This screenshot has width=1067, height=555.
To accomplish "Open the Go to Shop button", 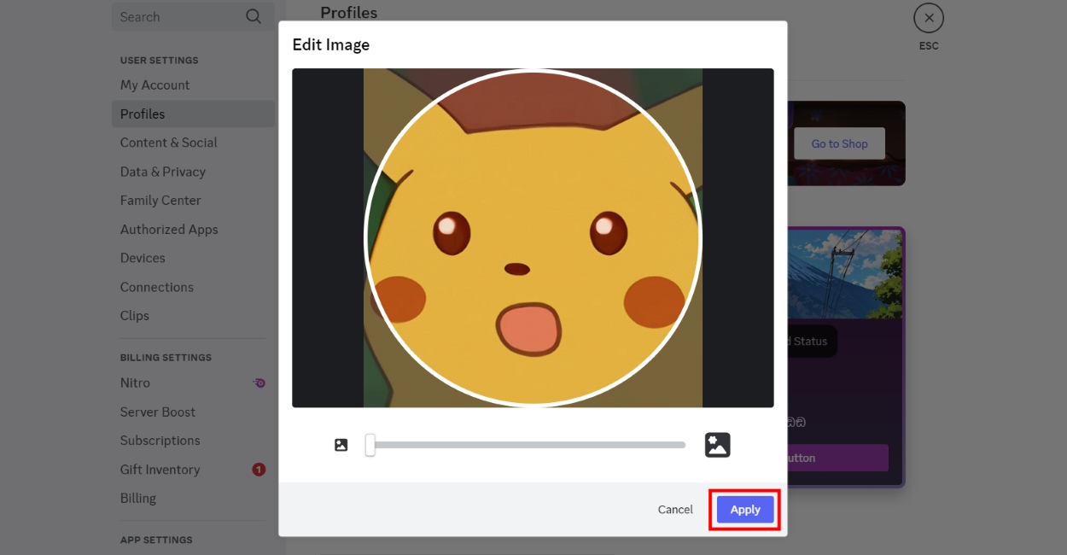I will click(x=838, y=143).
